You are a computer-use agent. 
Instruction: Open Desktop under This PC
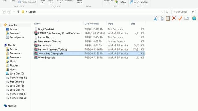pyautogui.click(x=14, y=49)
